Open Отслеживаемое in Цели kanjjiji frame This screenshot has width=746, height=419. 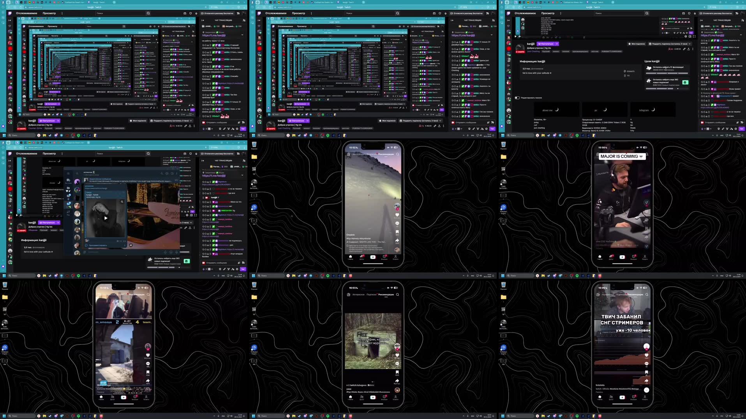[525, 13]
